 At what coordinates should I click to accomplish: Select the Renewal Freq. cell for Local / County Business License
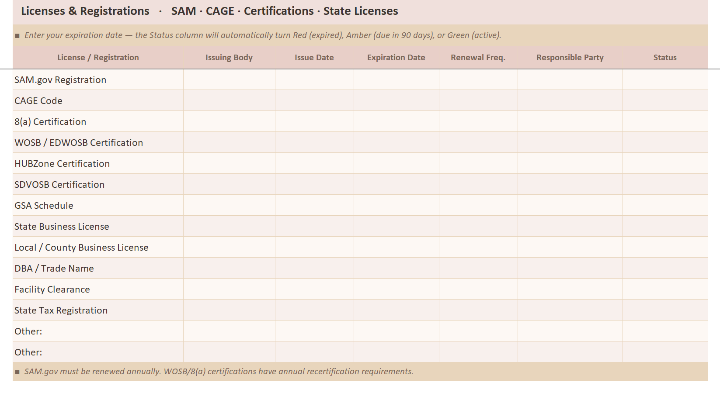click(x=478, y=247)
